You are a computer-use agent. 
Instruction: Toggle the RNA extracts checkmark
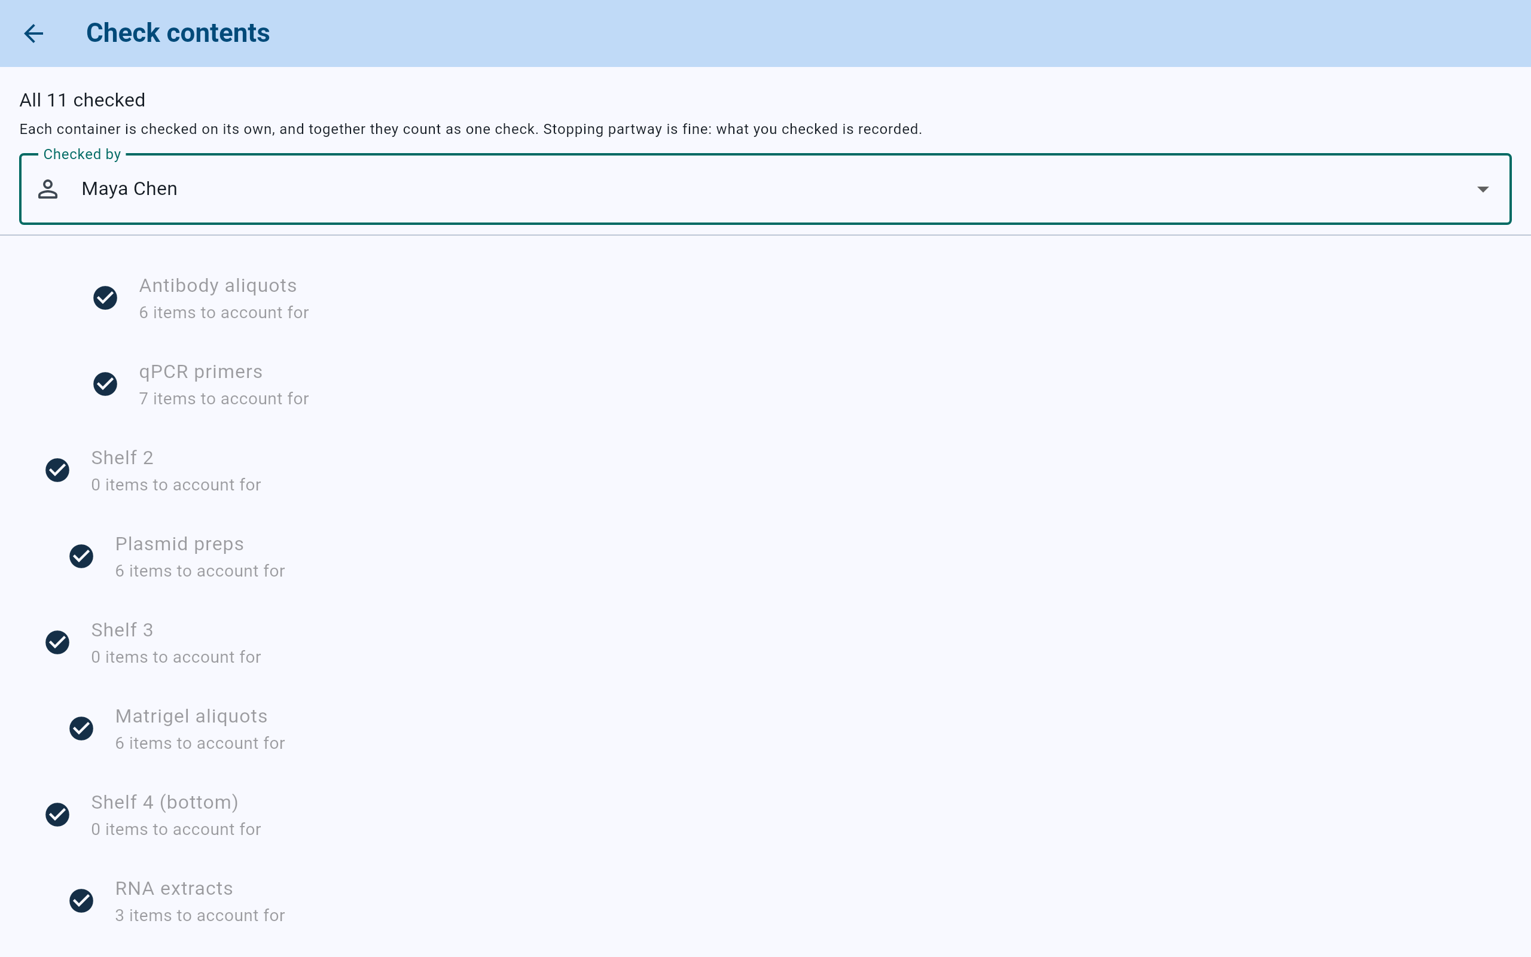tap(81, 900)
